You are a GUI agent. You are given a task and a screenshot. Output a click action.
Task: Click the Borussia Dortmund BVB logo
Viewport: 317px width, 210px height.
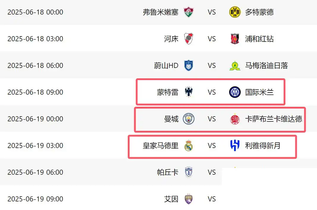click(x=235, y=12)
